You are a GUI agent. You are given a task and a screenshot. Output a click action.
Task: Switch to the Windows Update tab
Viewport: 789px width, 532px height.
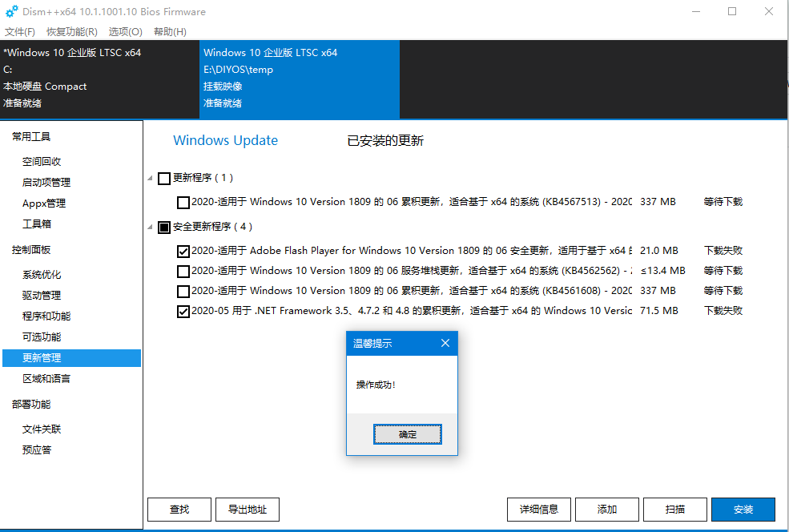225,140
